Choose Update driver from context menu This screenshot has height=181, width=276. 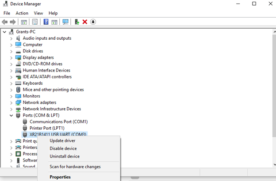click(x=79, y=141)
